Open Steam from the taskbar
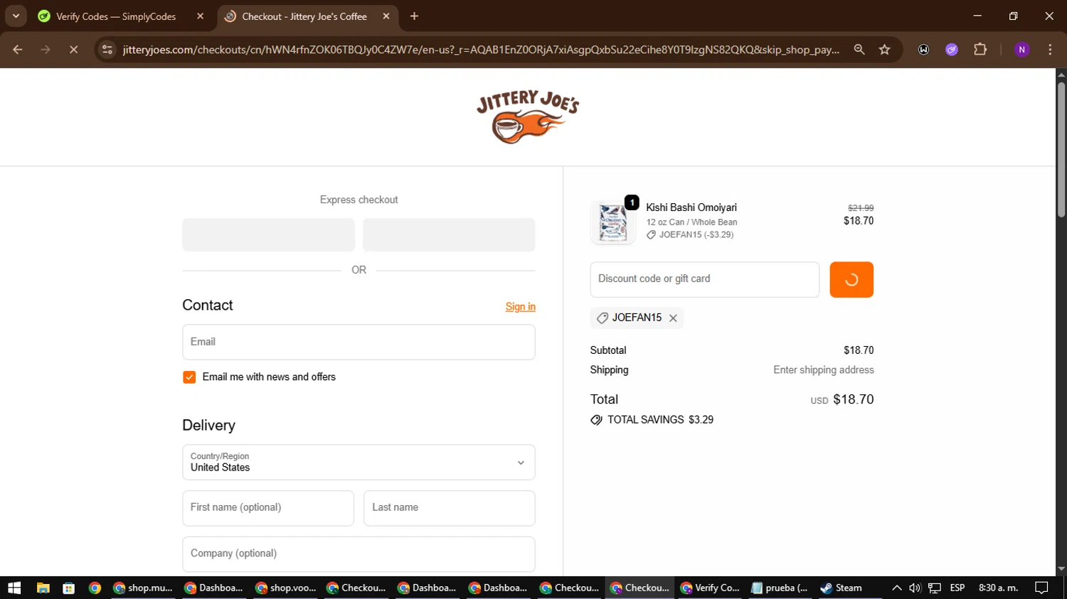Screen dimensions: 1067x599 [842, 588]
